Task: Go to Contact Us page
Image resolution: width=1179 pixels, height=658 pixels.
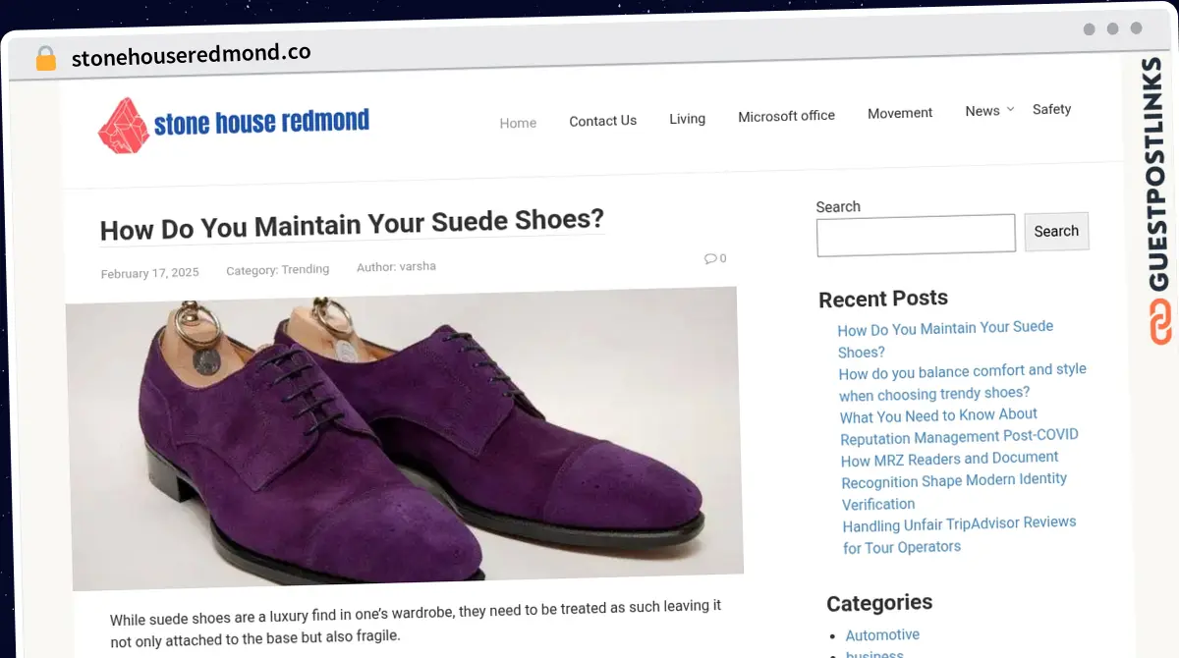Action: pyautogui.click(x=602, y=121)
